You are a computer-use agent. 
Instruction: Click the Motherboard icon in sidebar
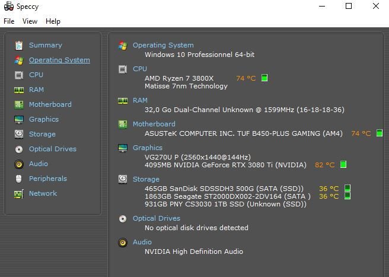click(x=19, y=105)
